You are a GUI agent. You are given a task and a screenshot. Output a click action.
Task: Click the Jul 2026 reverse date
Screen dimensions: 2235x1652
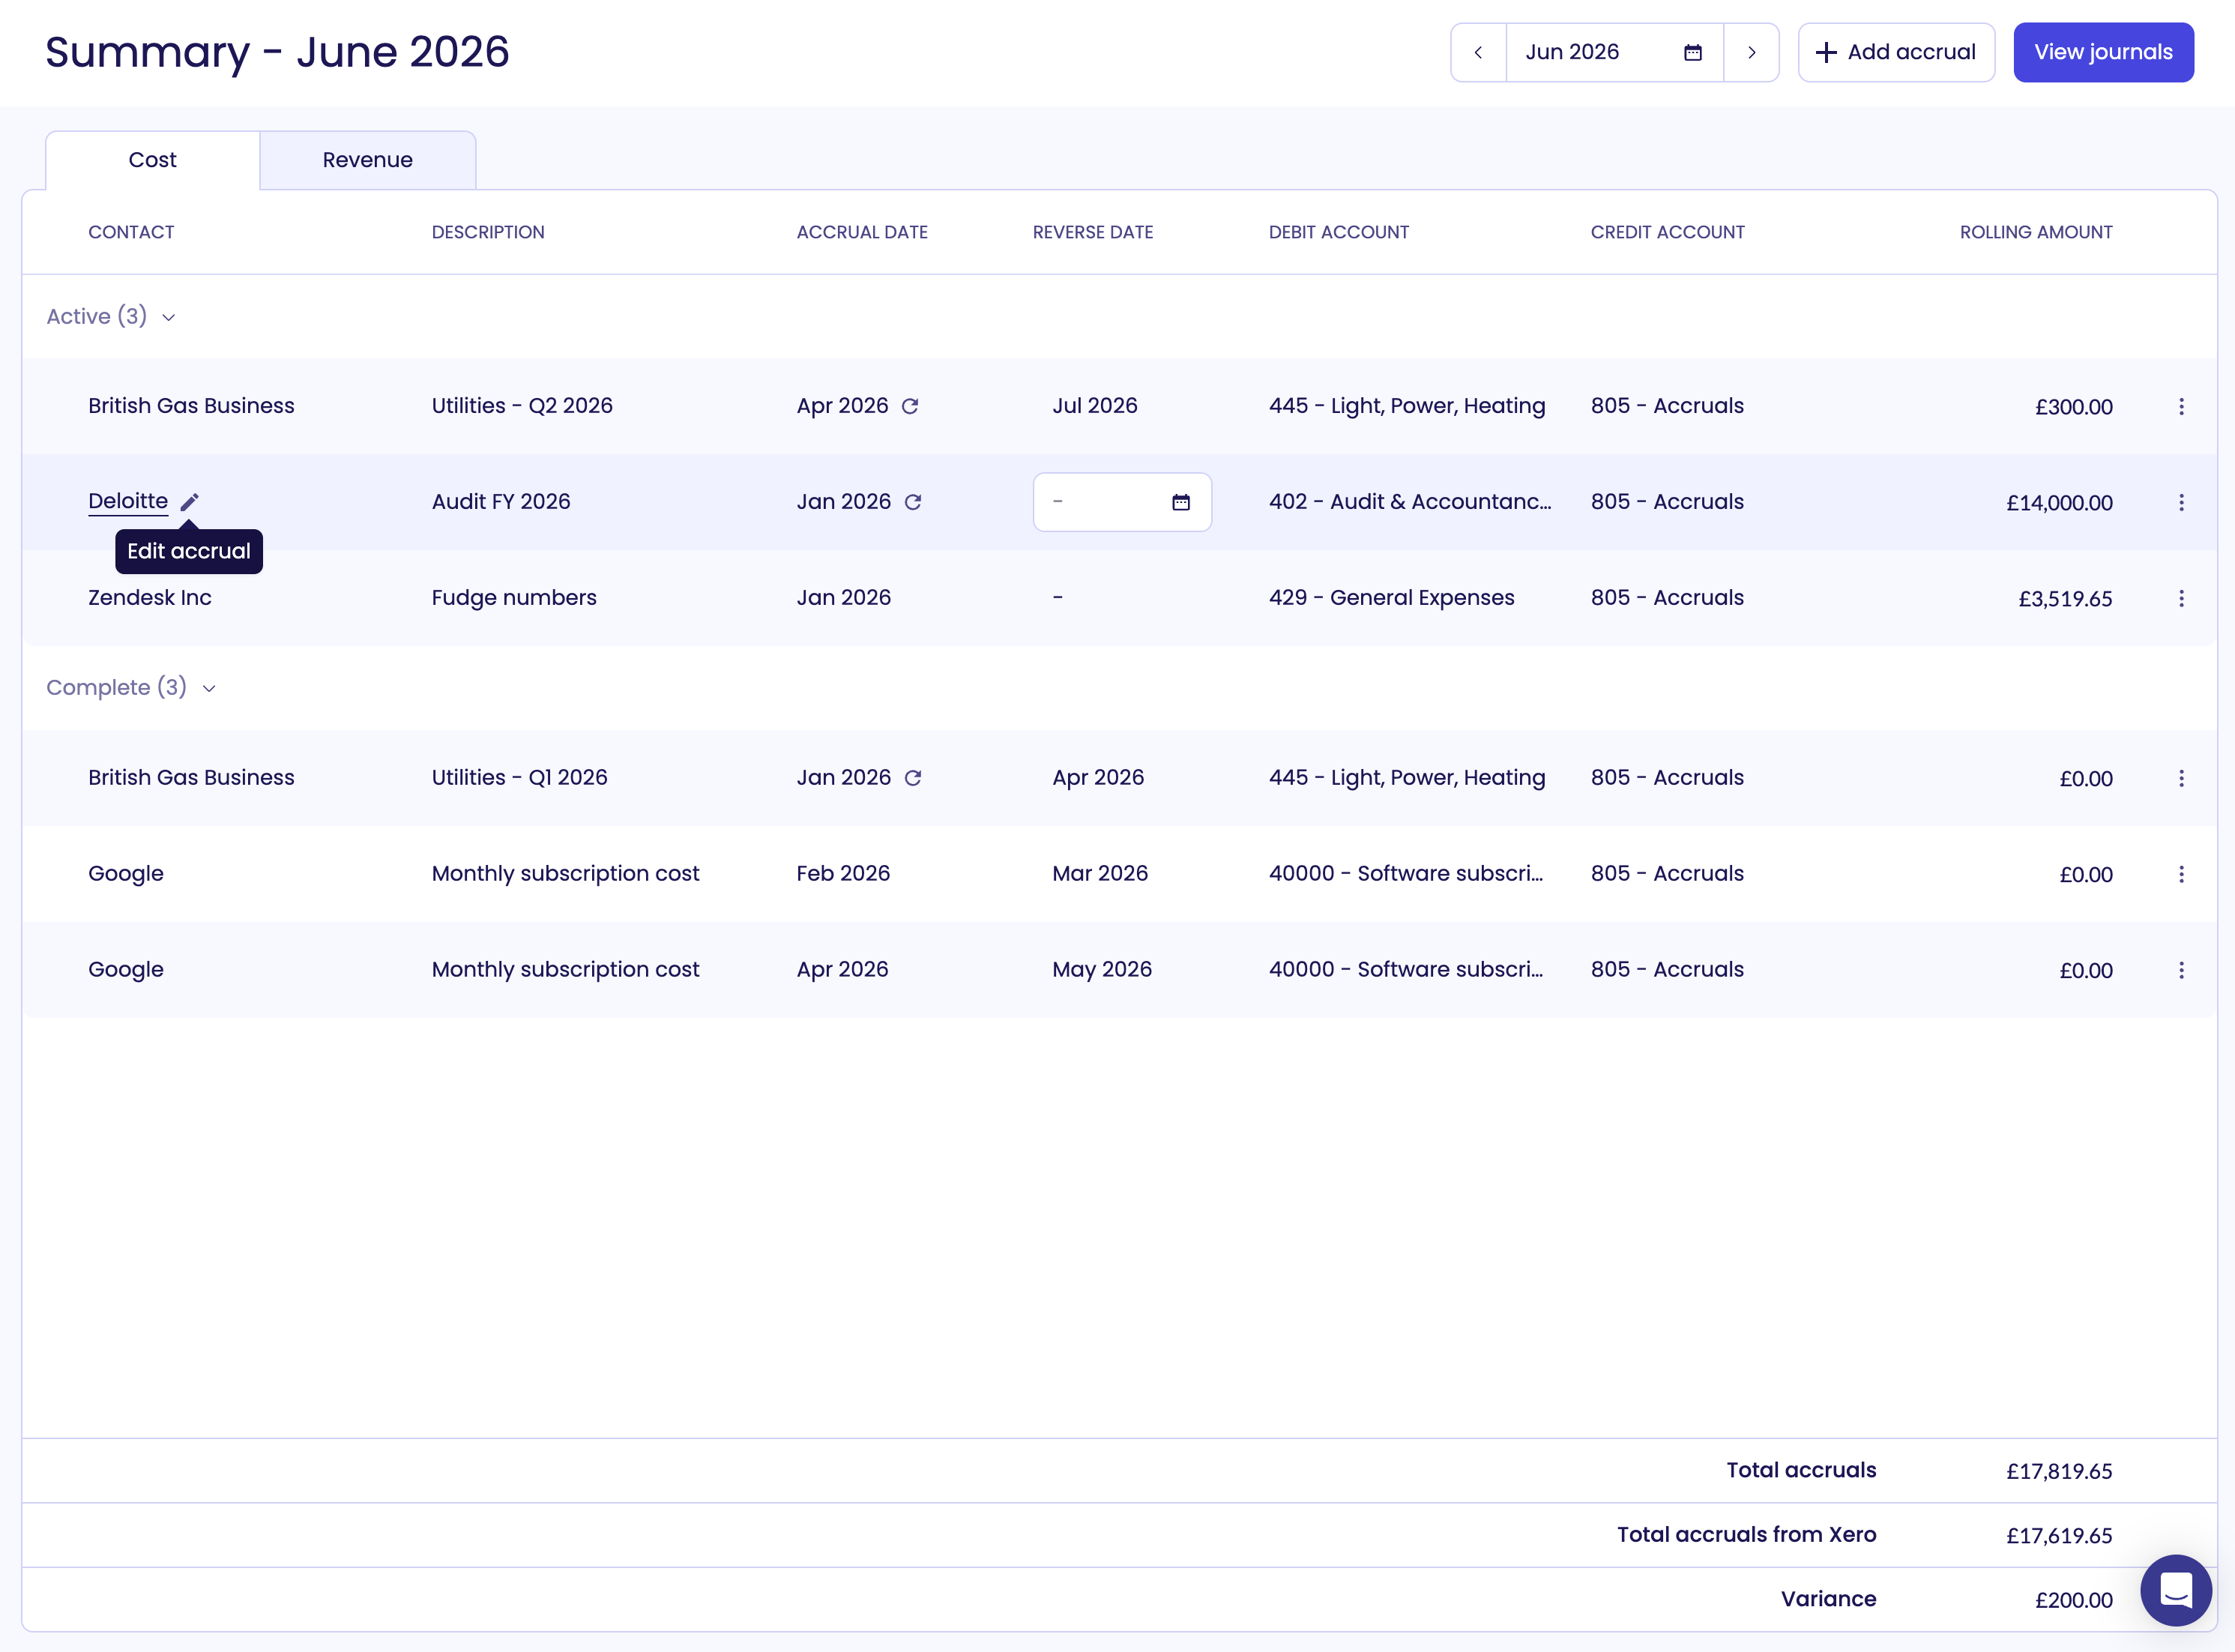1095,406
